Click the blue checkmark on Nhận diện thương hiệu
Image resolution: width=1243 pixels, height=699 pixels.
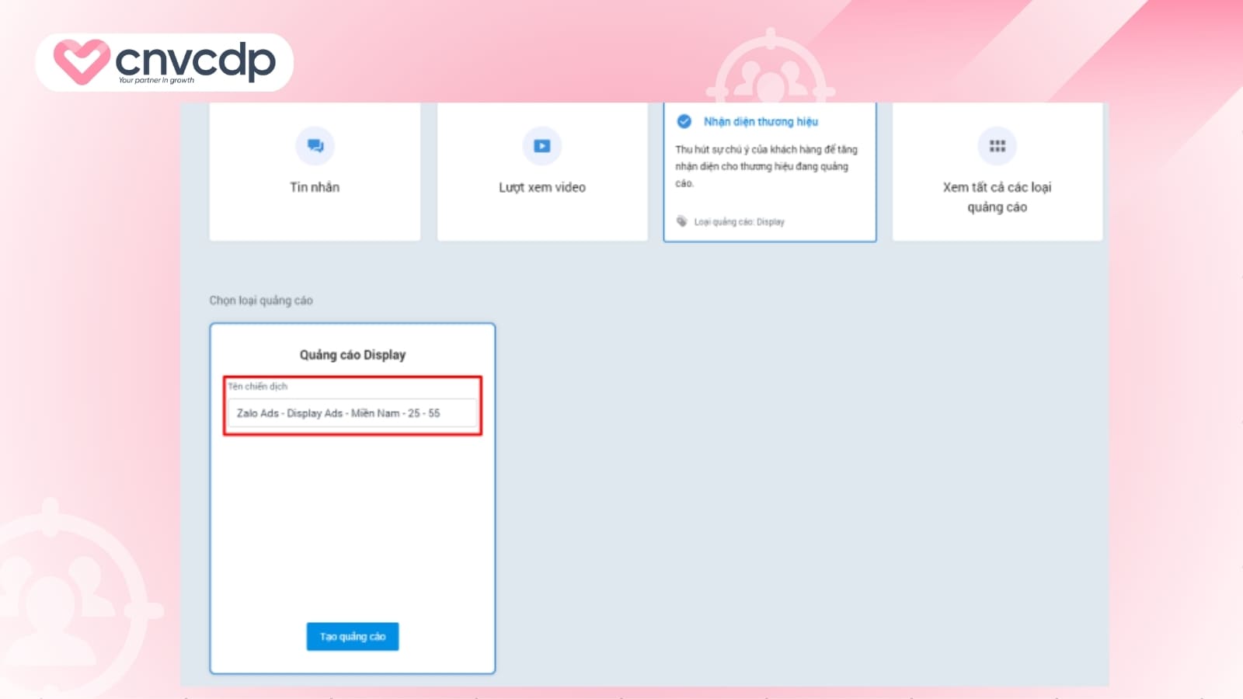[684, 120]
